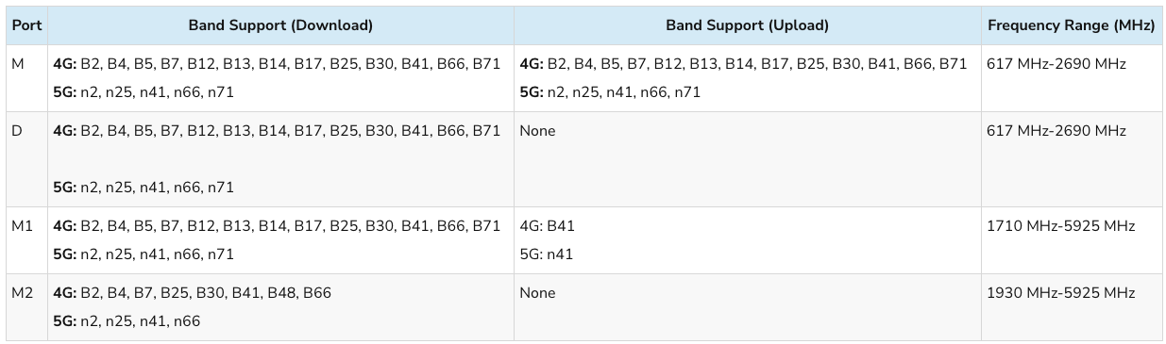Screen dimensions: 1166x344
Task: Select the port D cell
Action: [26, 159]
